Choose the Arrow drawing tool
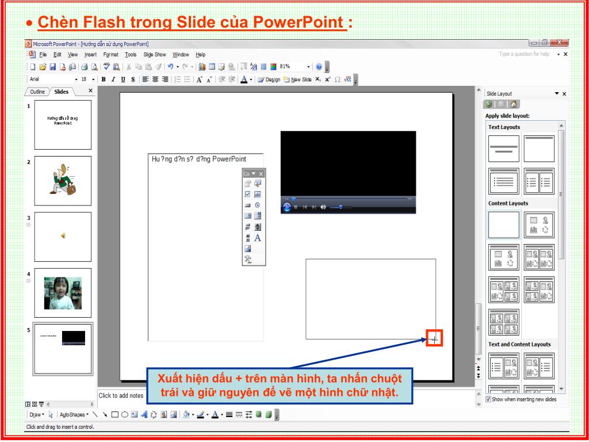 (x=105, y=414)
